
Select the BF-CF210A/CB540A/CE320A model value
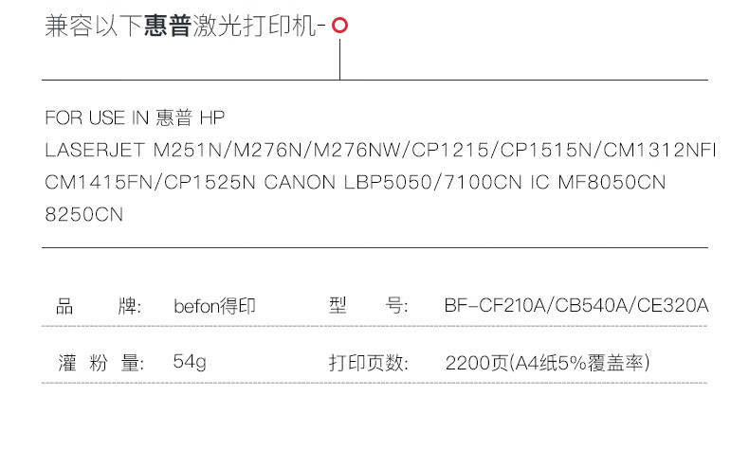575,307
